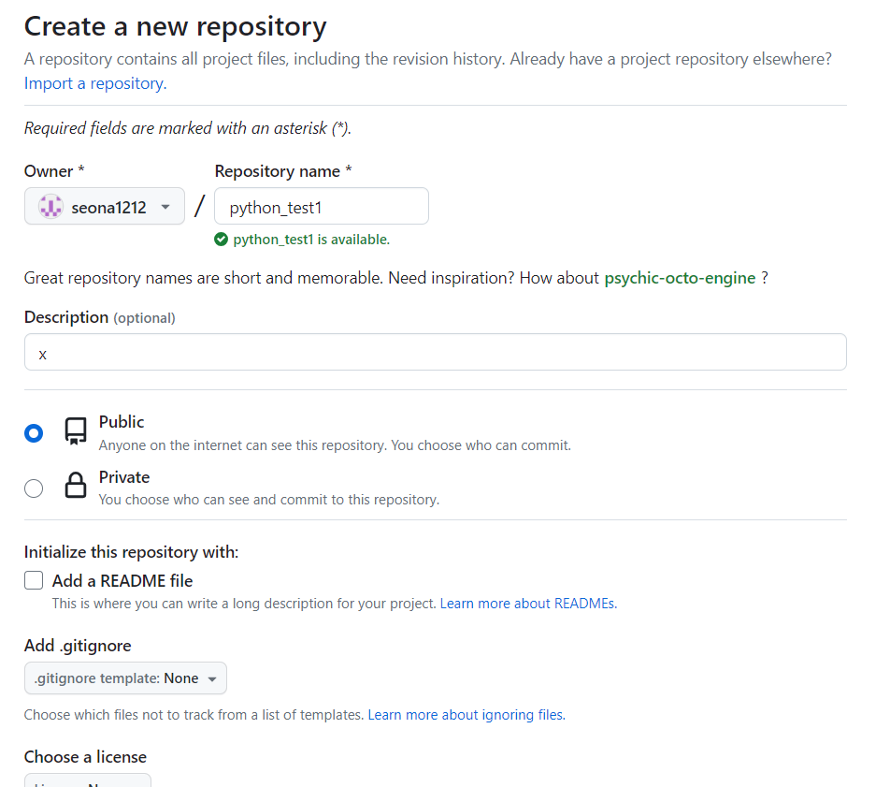The height and width of the screenshot is (787, 890).
Task: Click the Repository name input field
Action: tap(322, 206)
